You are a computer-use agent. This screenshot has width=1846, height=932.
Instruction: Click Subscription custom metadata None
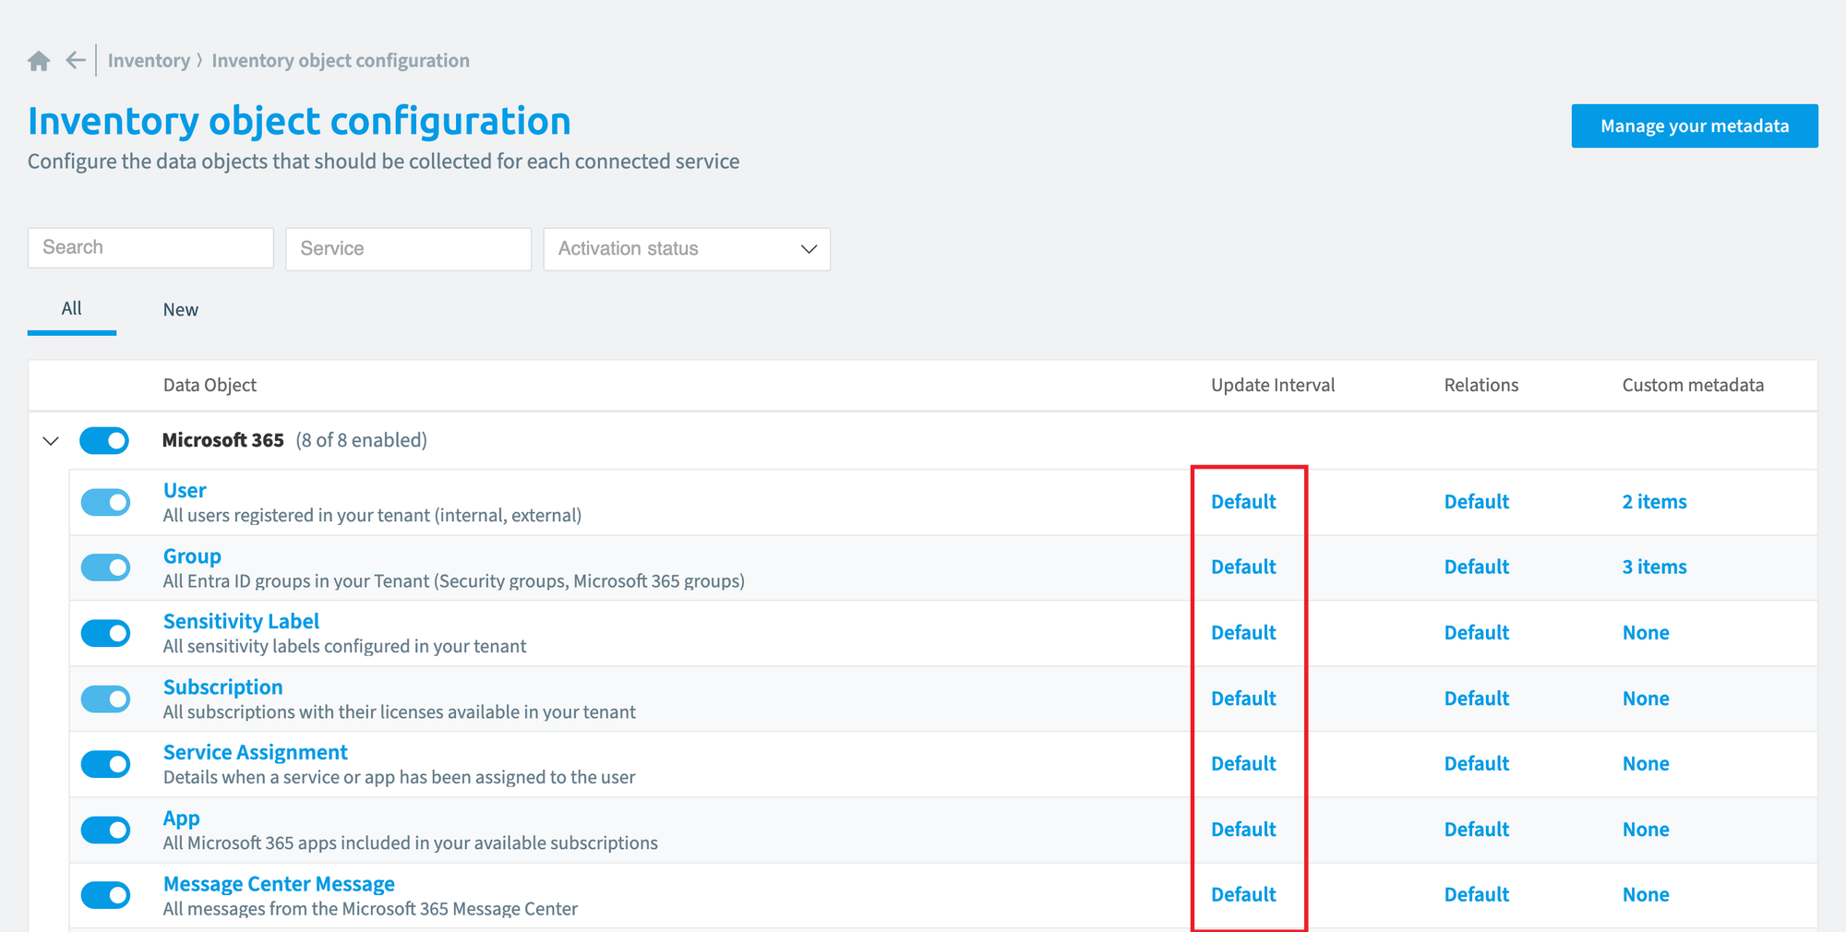[x=1646, y=699]
